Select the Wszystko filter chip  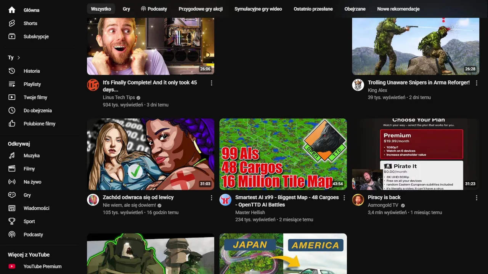tap(101, 9)
